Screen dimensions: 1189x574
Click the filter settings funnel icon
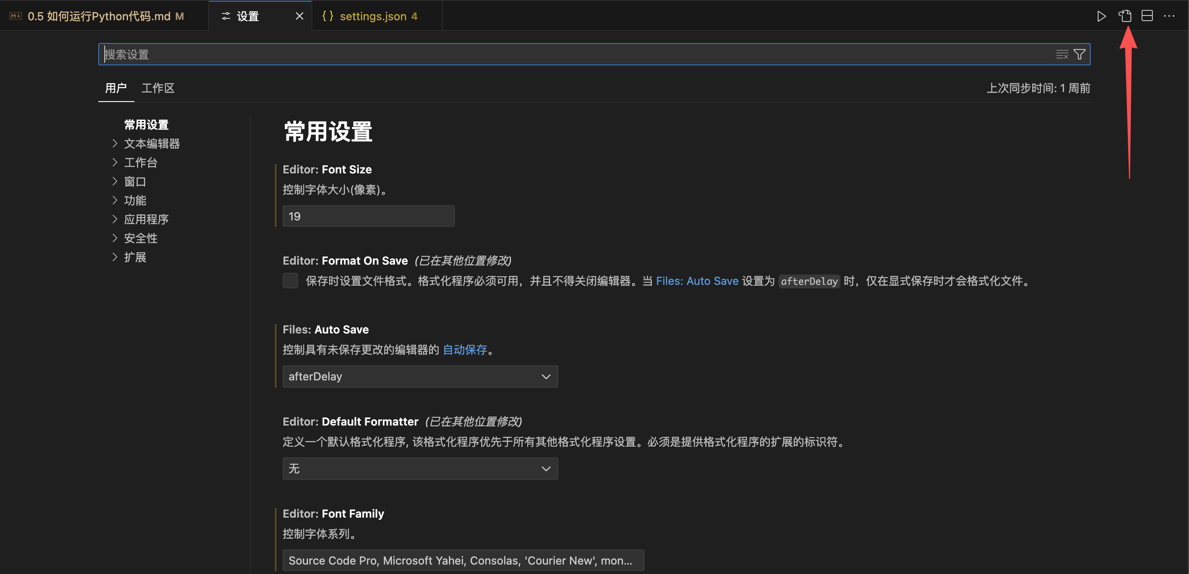(1080, 54)
